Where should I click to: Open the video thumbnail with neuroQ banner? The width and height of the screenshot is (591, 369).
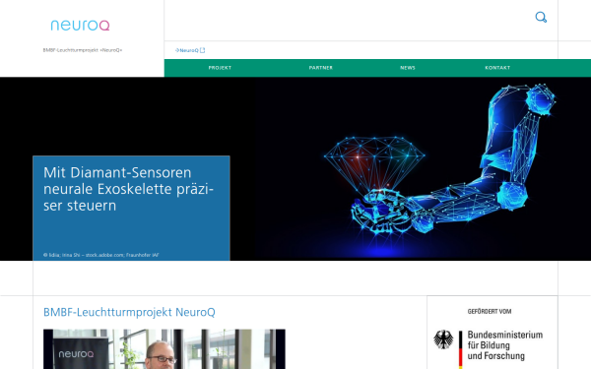[x=164, y=349]
